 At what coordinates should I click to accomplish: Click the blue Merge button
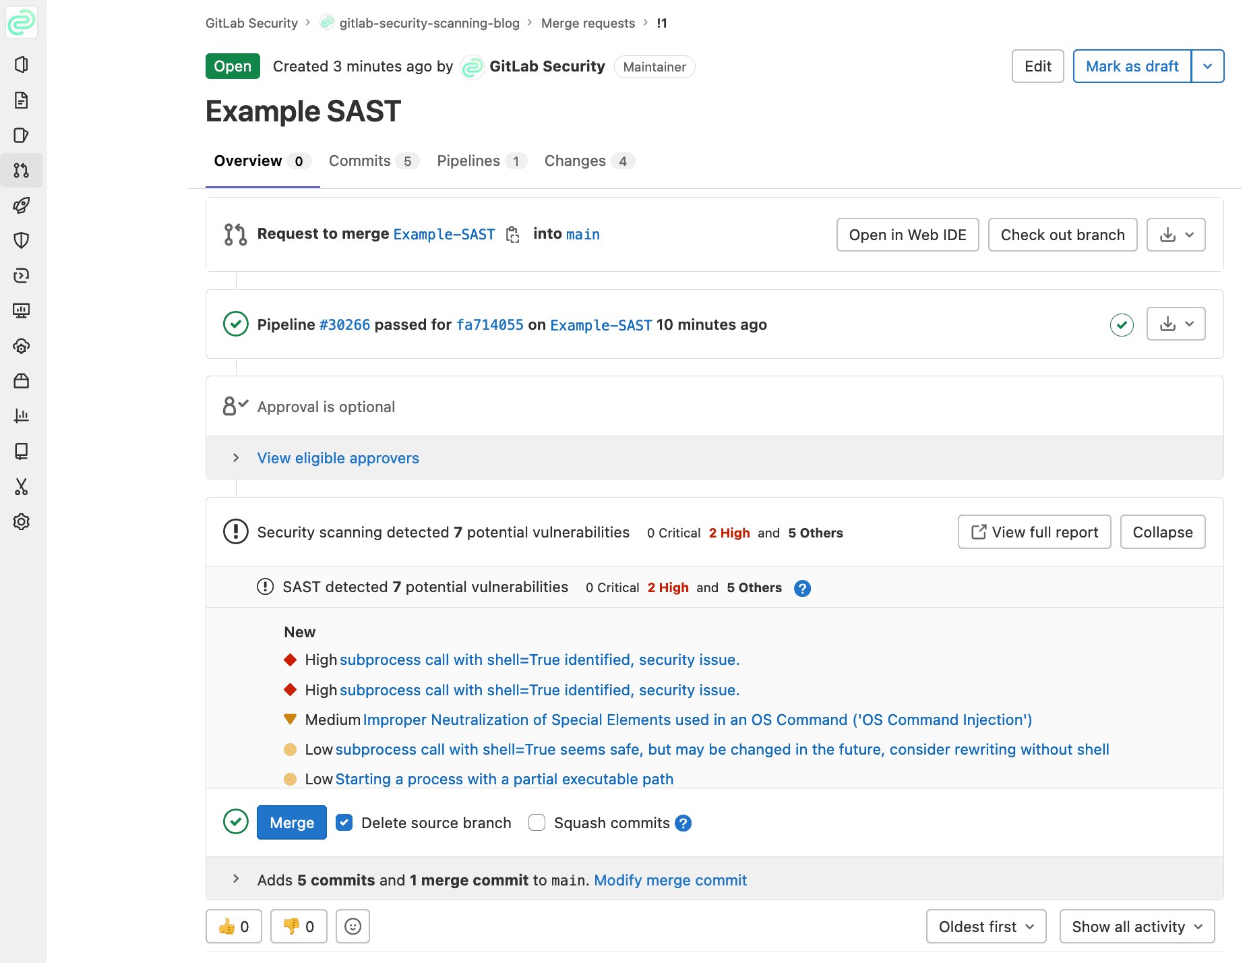pos(292,823)
